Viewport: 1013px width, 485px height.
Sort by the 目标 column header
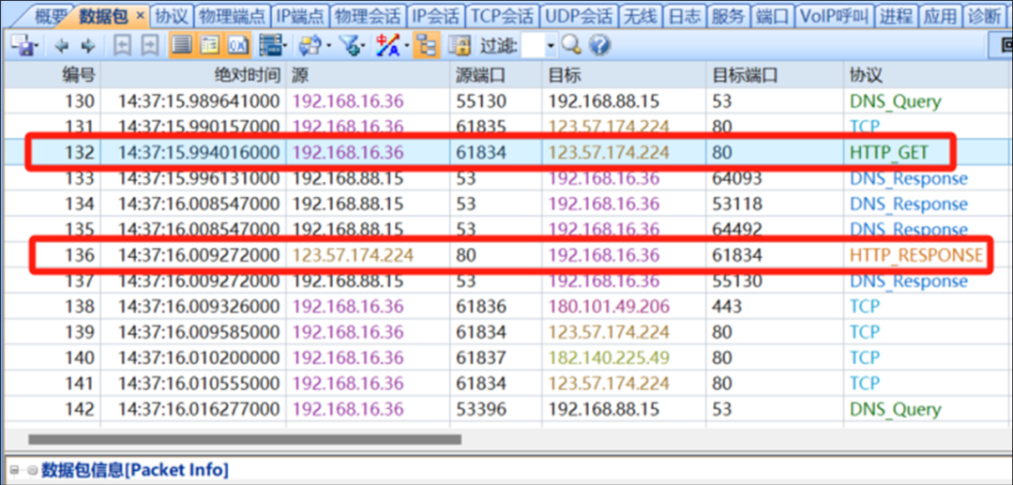[624, 75]
